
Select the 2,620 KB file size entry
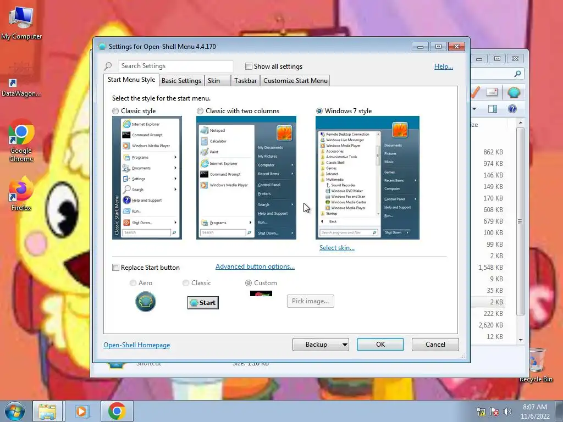490,325
